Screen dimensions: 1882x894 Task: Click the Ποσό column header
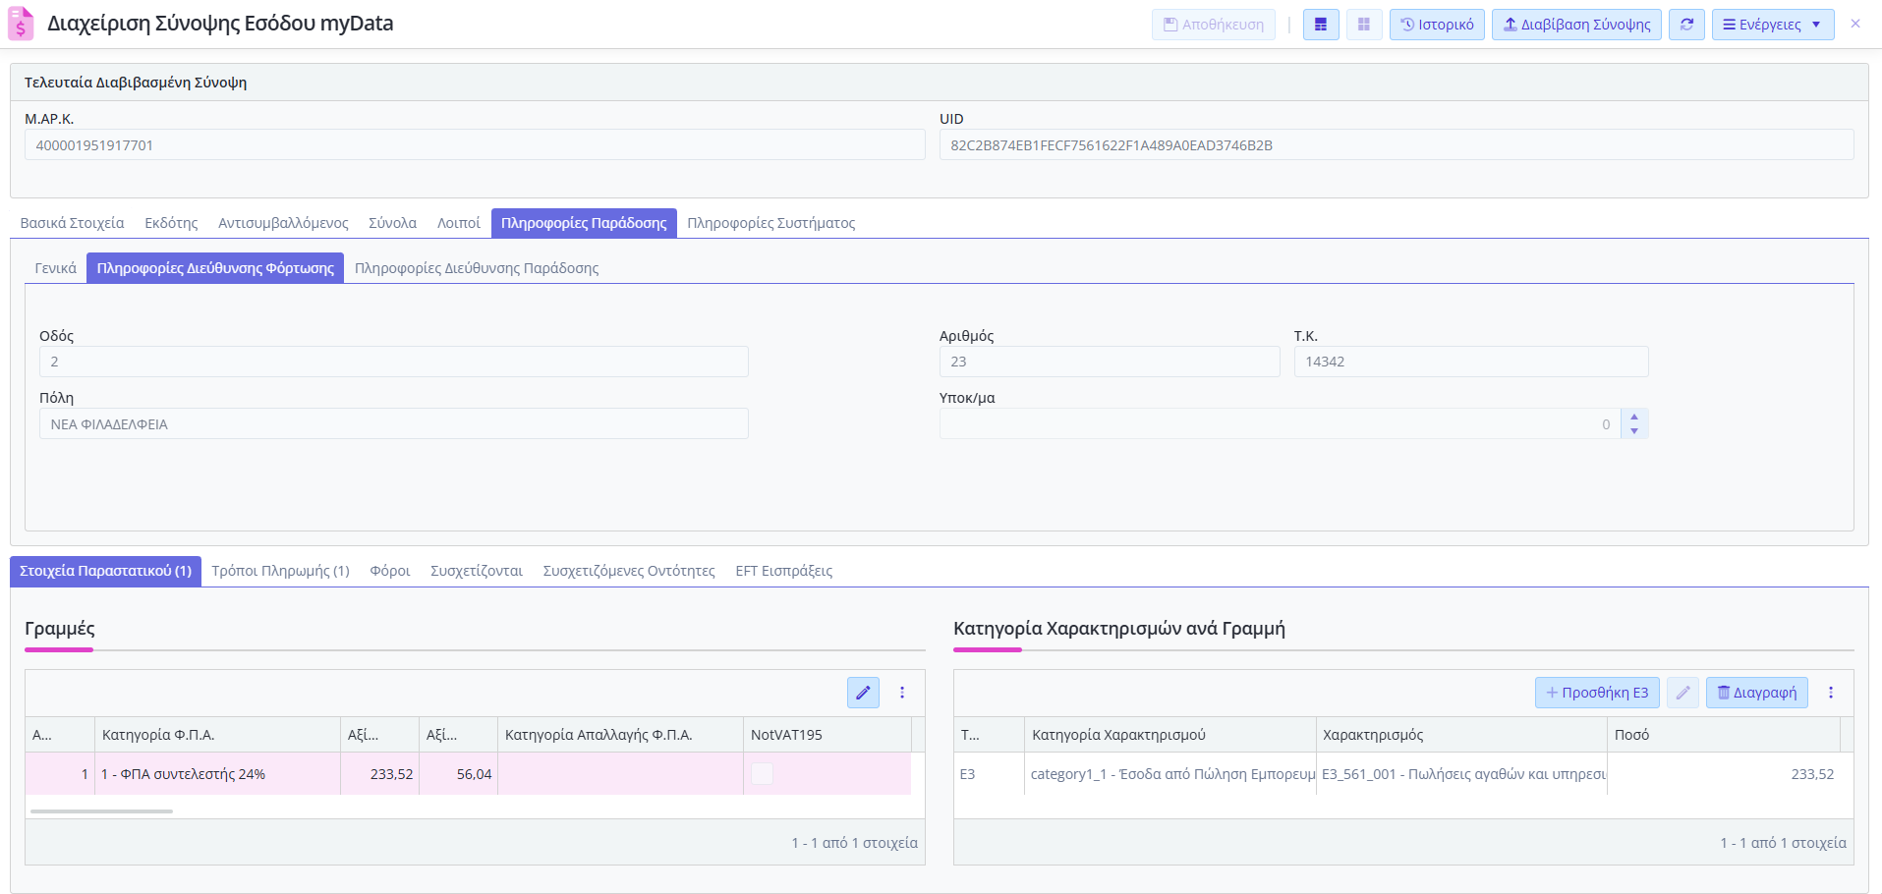pyautogui.click(x=1724, y=735)
